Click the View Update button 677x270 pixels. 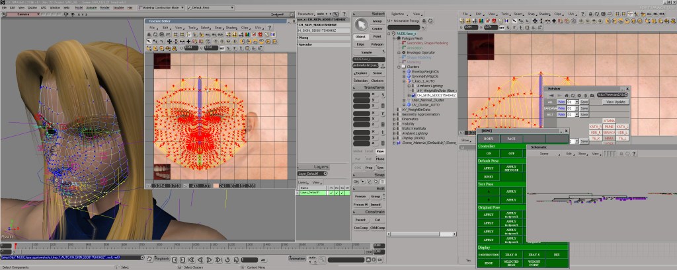615,102
